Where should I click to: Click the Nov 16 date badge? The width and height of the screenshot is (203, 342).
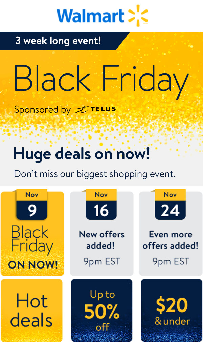pyautogui.click(x=101, y=205)
